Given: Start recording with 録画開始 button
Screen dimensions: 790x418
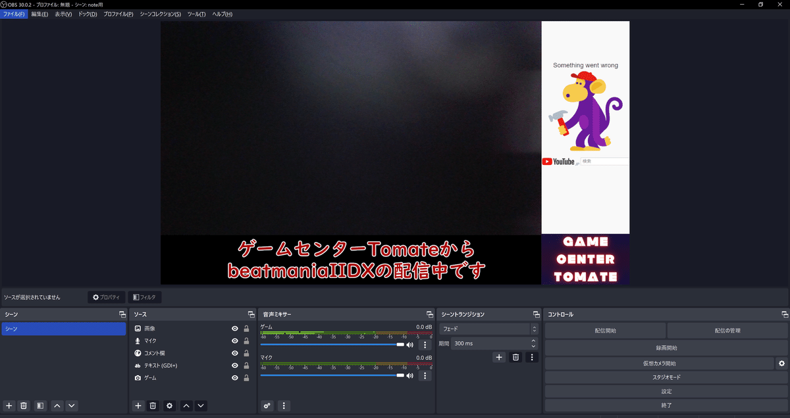Looking at the screenshot, I should pyautogui.click(x=666, y=348).
